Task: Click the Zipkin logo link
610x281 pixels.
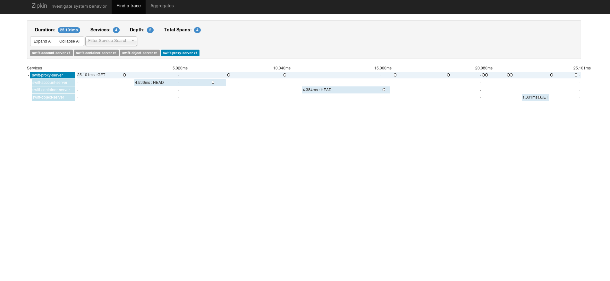Action: 39,6
